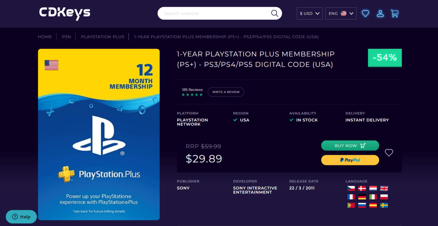Open the wishlist heart in header
438x226 pixels.
click(365, 14)
